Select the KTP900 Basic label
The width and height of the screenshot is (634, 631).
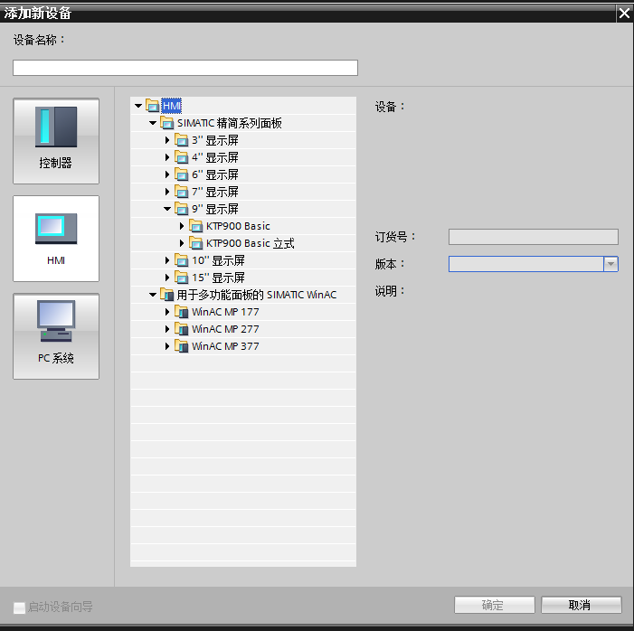coord(238,226)
